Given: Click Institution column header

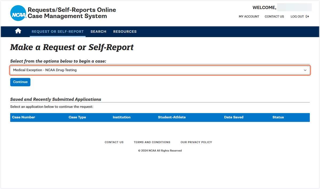Looking at the screenshot, I should [122, 117].
